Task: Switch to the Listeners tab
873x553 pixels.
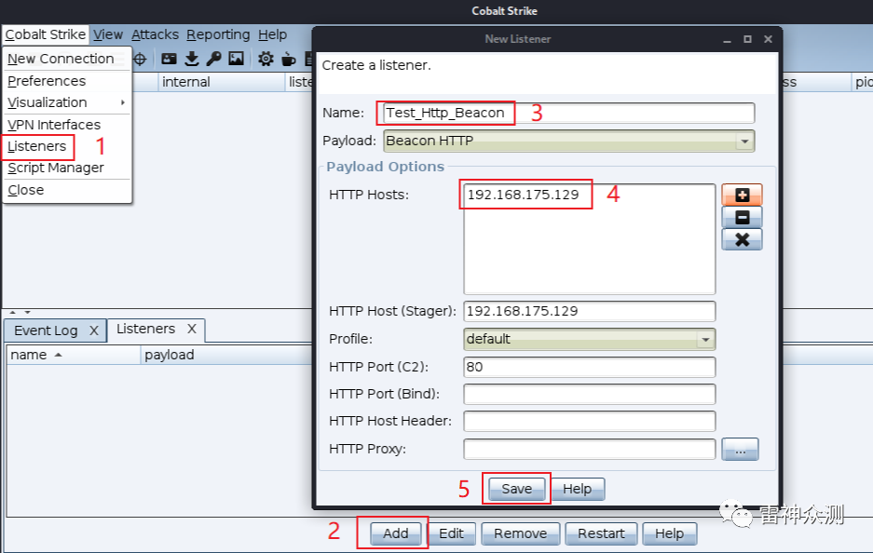Action: [x=146, y=329]
